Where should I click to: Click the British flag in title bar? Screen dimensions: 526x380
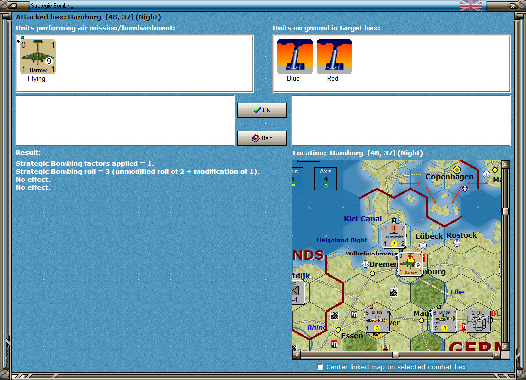(x=470, y=5)
